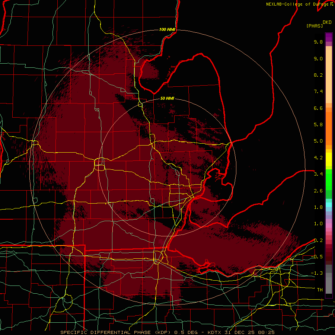Select the 4.2 legend scale value
The image size is (335, 335).
coord(318,158)
